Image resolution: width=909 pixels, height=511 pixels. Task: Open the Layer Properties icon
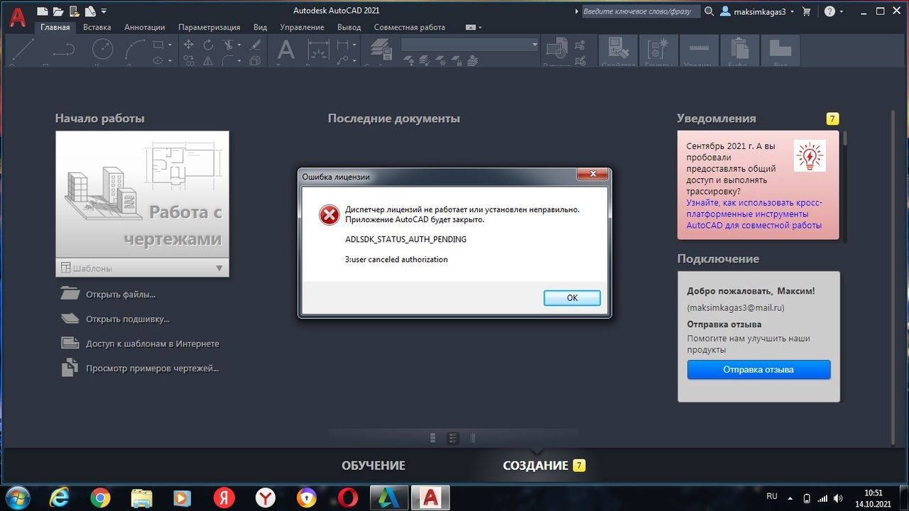382,50
